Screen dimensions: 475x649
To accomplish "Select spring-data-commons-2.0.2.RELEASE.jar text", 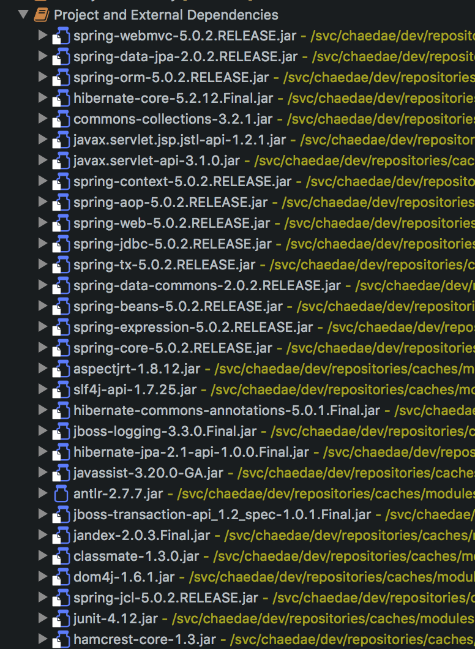I will pos(208,285).
